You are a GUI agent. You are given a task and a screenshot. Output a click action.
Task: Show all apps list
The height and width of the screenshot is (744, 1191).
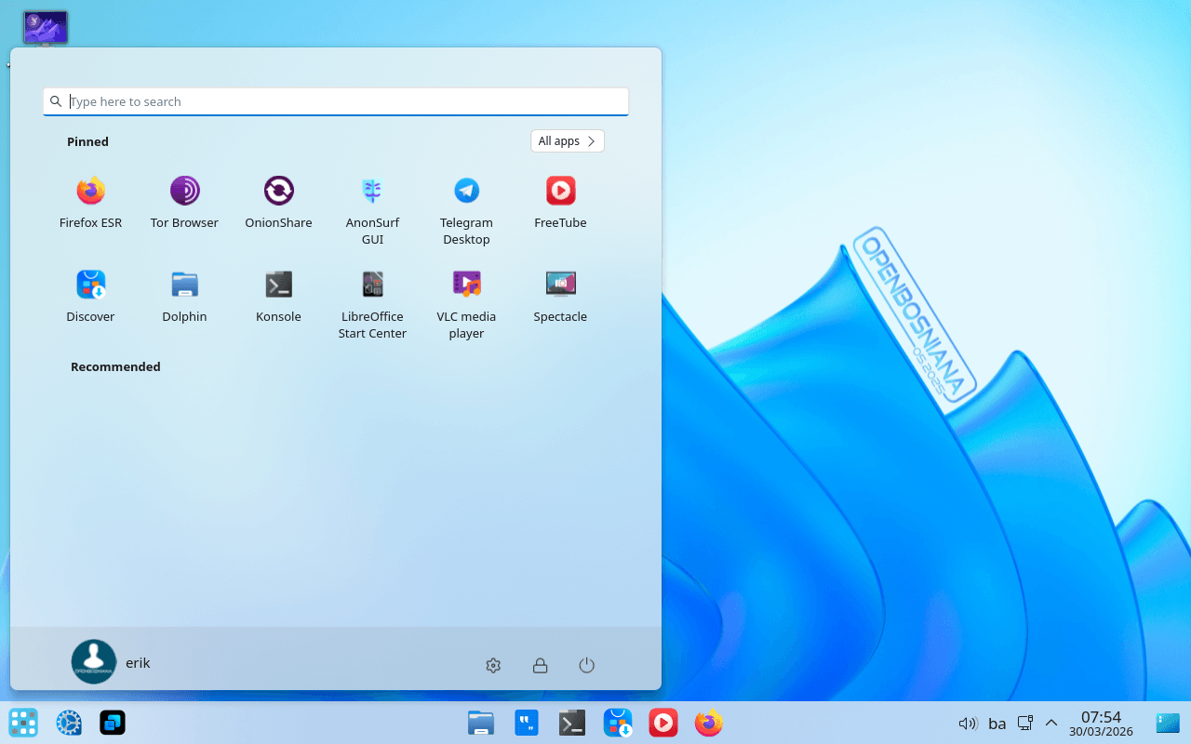coord(567,140)
